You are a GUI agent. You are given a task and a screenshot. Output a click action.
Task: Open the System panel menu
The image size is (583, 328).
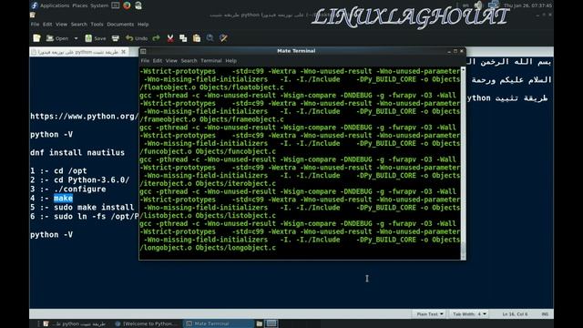tap(99, 5)
